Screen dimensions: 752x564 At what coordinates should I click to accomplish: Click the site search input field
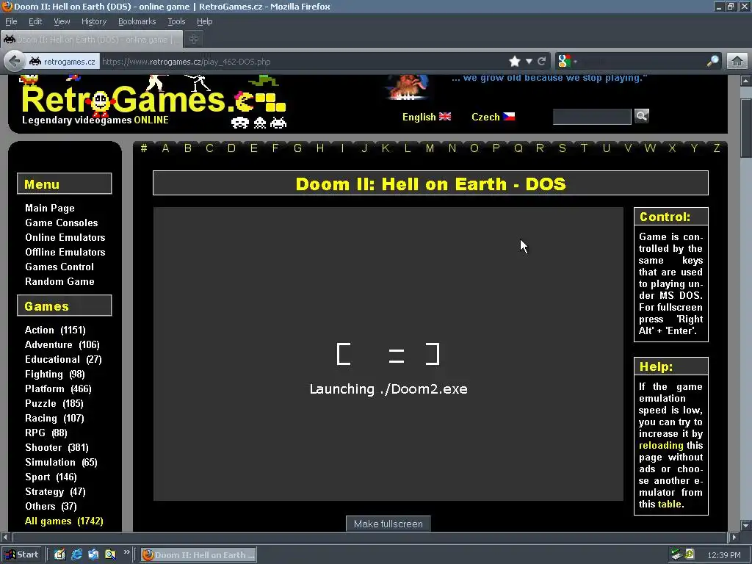pyautogui.click(x=592, y=117)
